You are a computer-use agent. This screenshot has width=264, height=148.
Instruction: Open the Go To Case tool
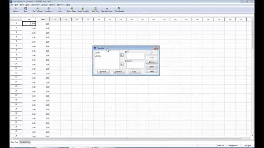click(38, 9)
